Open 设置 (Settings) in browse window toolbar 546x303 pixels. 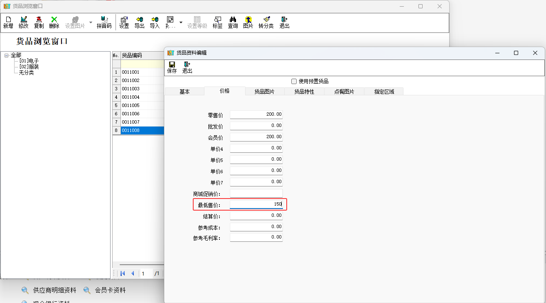click(x=124, y=22)
